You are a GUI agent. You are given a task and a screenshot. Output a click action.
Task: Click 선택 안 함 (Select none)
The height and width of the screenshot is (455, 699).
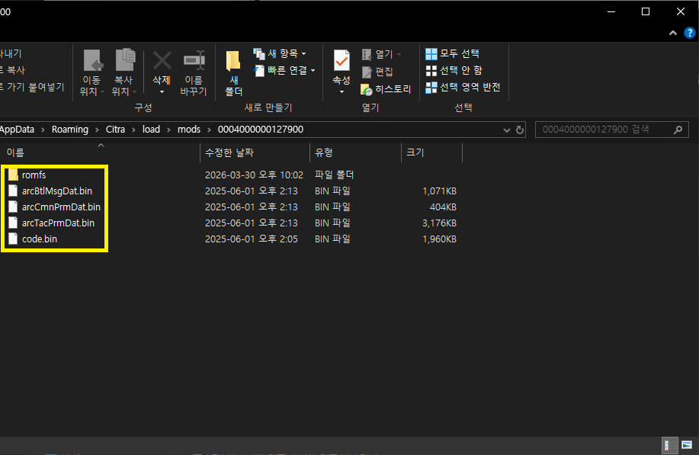pyautogui.click(x=454, y=70)
